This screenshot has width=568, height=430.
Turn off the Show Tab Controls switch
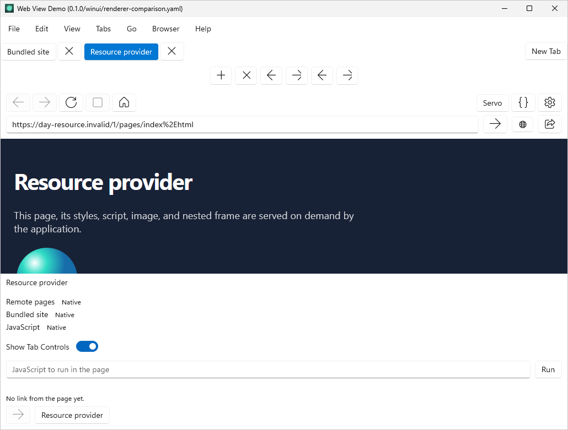(x=87, y=346)
